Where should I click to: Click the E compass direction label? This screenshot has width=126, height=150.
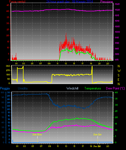(118, 79)
